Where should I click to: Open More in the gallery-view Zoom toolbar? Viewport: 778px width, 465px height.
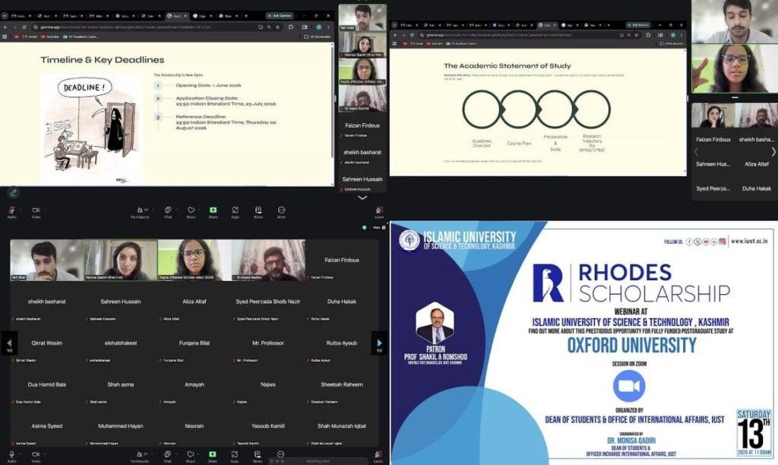[280, 454]
